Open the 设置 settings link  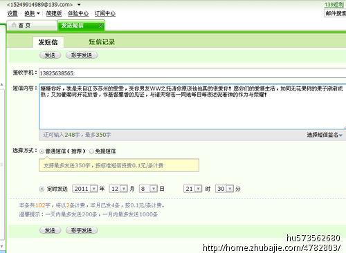tap(12, 14)
